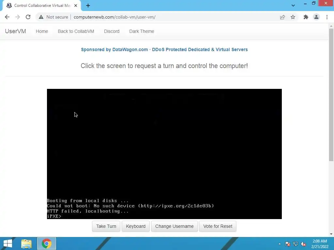Open the taskbar clock and date
The width and height of the screenshot is (334, 250).
[320, 244]
